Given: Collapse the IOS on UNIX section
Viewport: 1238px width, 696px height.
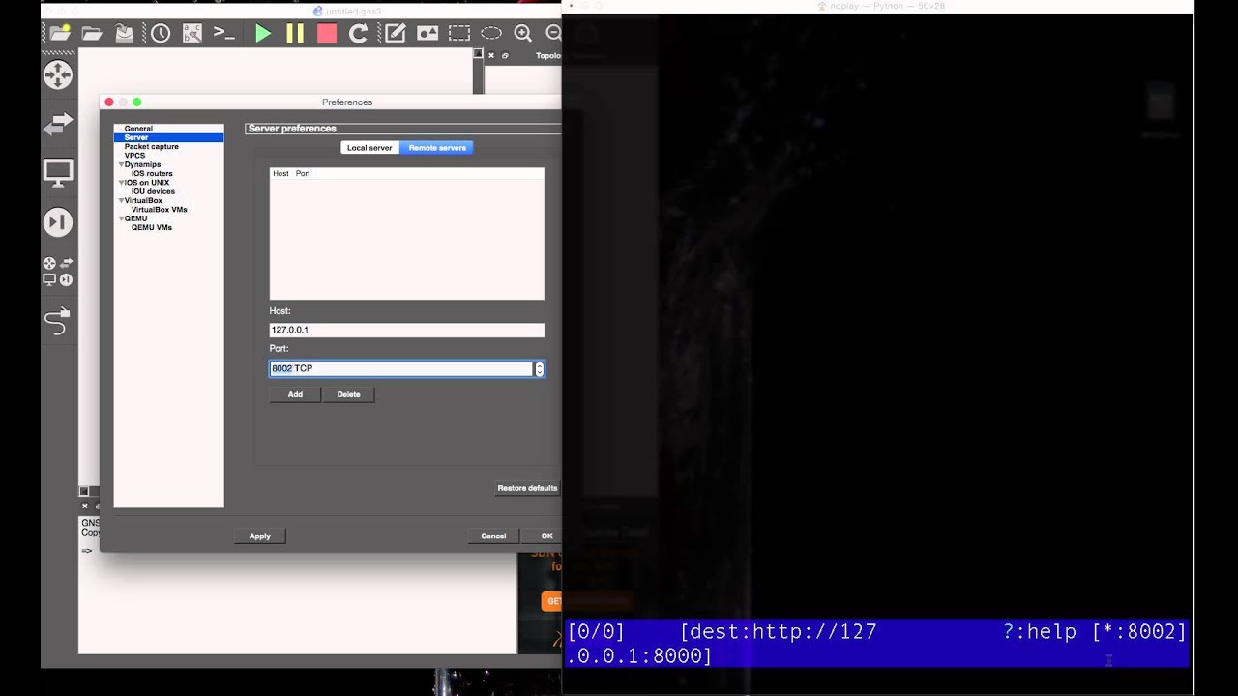Looking at the screenshot, I should tap(121, 183).
